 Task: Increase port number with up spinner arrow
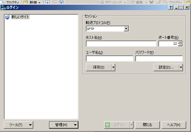180,42
